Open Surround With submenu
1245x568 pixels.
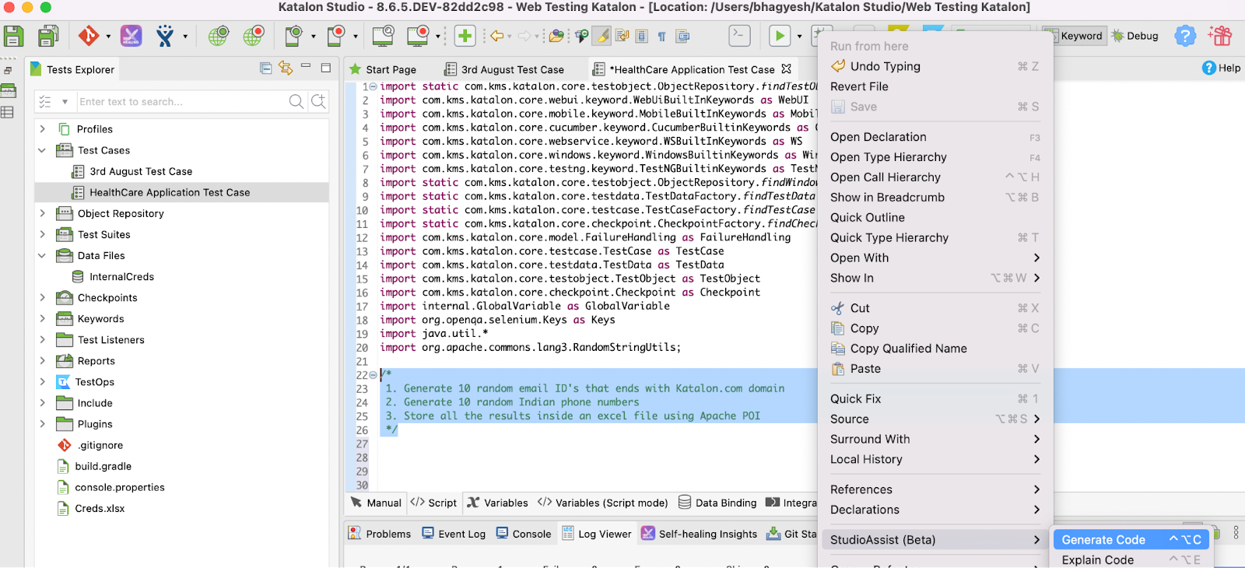tap(935, 439)
